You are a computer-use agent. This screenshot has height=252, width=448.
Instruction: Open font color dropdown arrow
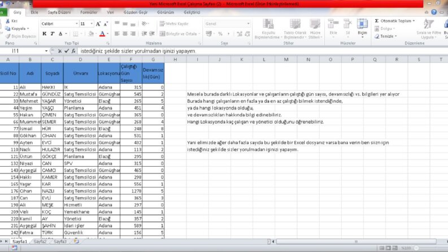pyautogui.click(x=108, y=34)
